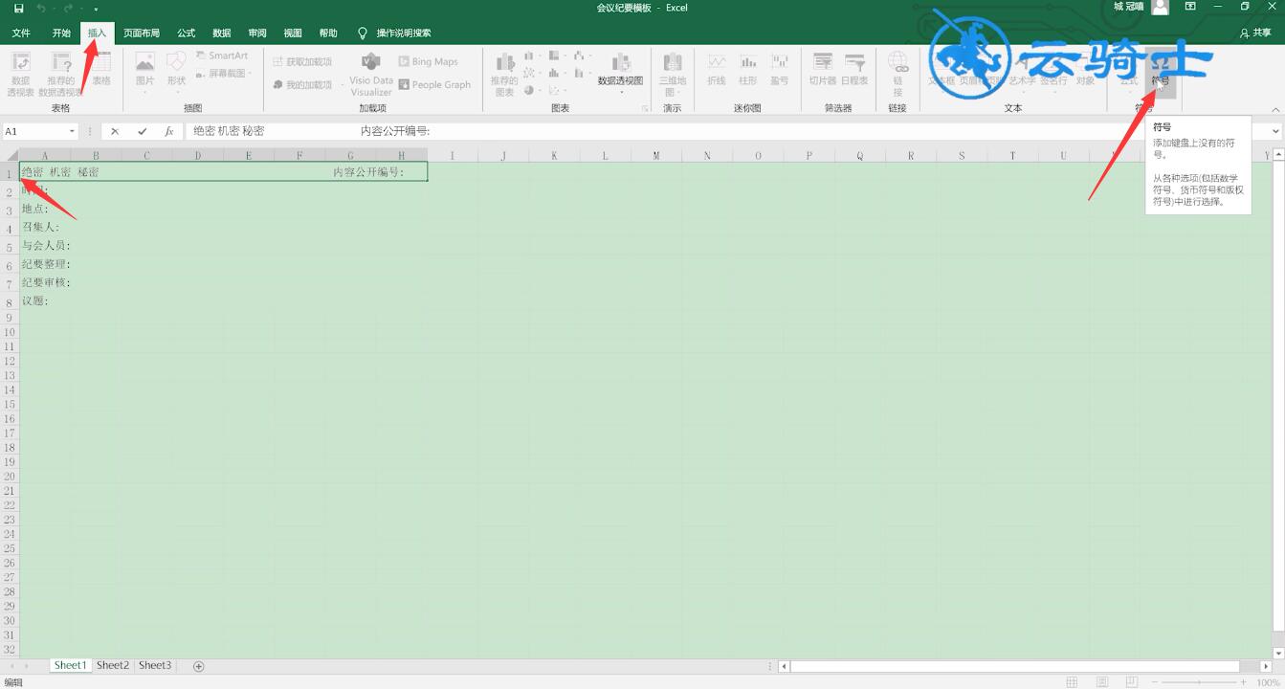The image size is (1285, 689).
Task: Switch to the 页面布局 tab
Action: (x=142, y=33)
